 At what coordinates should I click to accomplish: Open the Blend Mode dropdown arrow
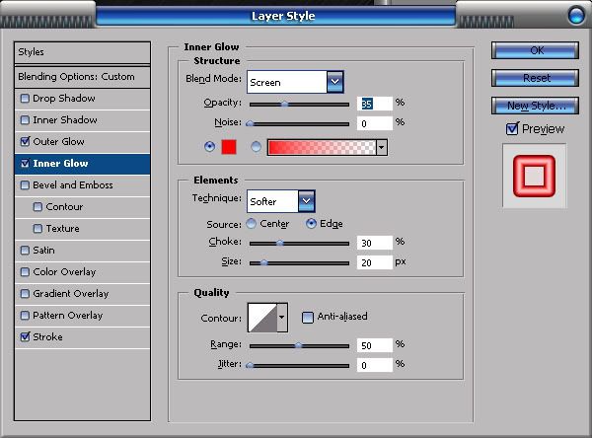(x=334, y=82)
